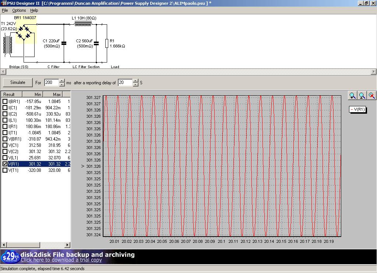
Task: Click the Bridge (SS) section label
Action: tap(19, 67)
